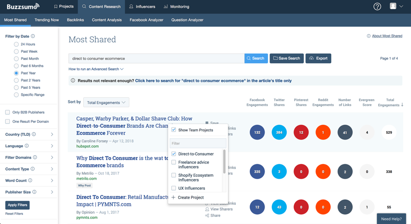The width and height of the screenshot is (411, 224).
Task: Click Pinterest shares 12 circle
Action: coord(301,132)
